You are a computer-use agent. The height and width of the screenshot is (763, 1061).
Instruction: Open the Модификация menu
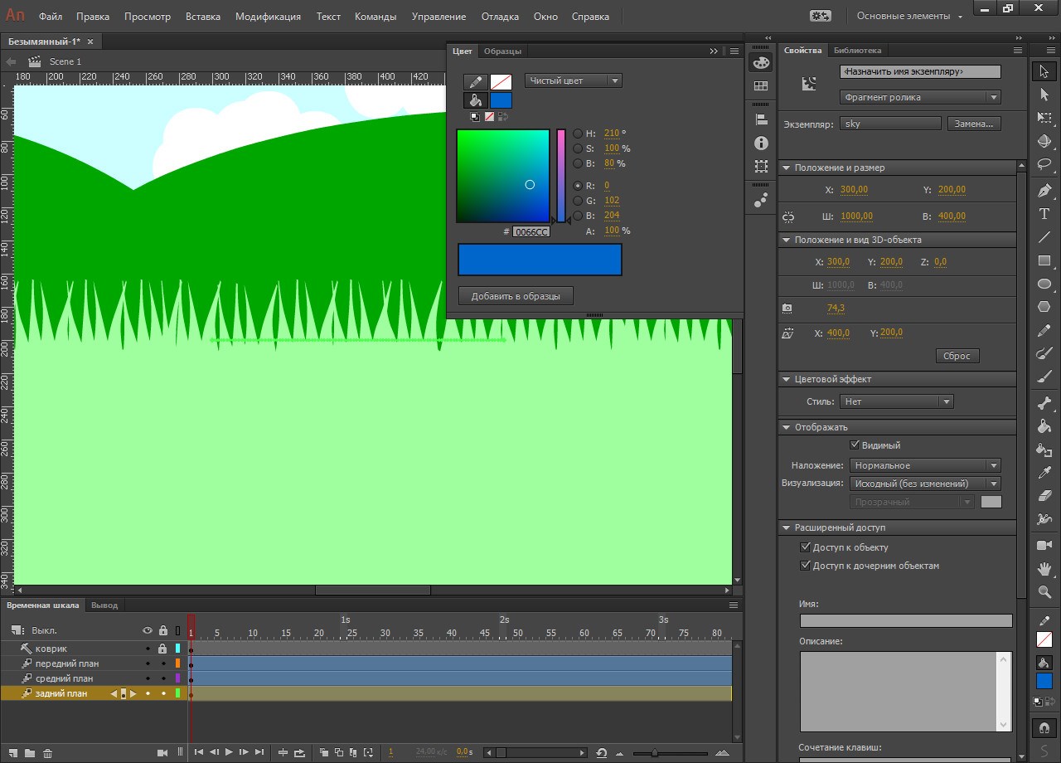[x=268, y=17]
